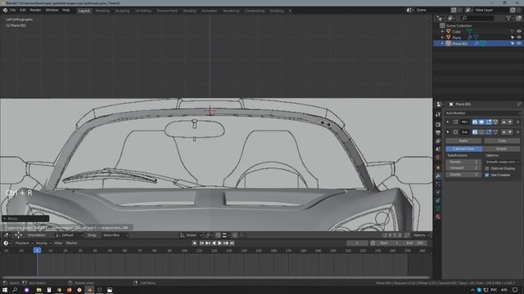Toggle selectability arrow of Plane in outliner
The height and width of the screenshot is (294, 524).
click(513, 38)
